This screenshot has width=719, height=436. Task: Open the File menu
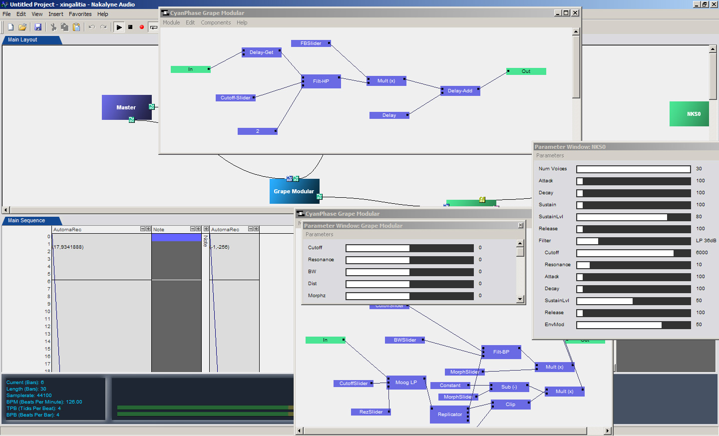point(6,14)
